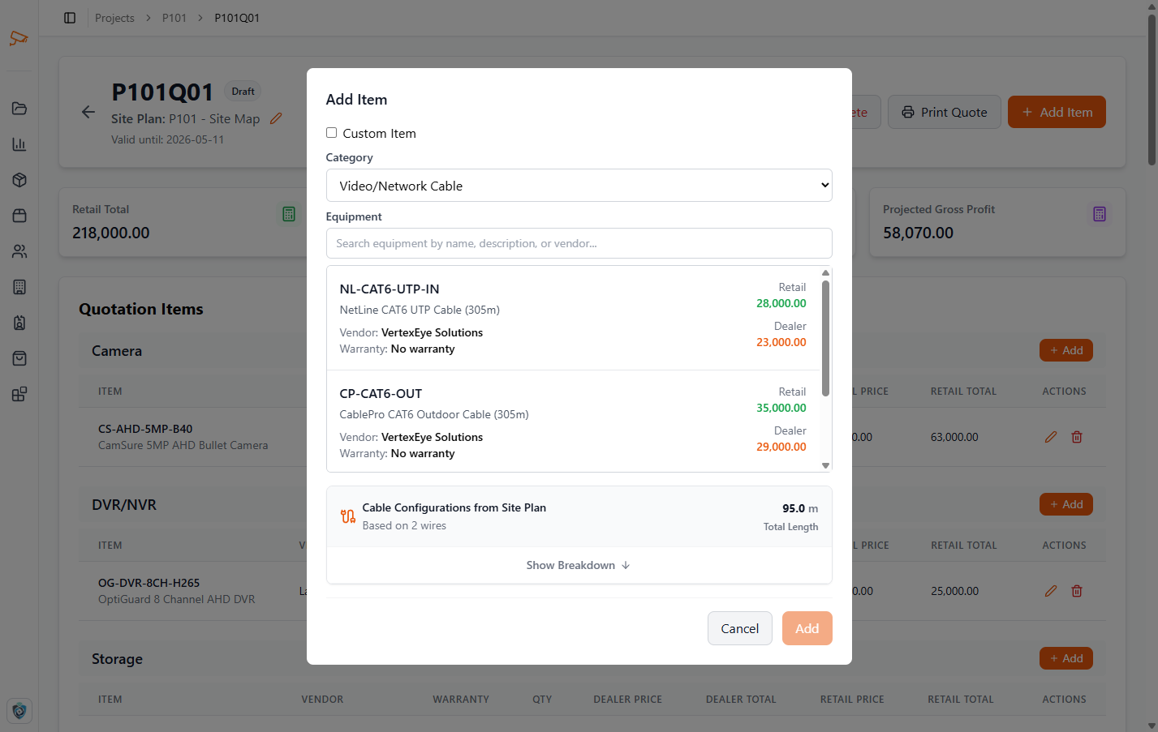This screenshot has height=732, width=1158.
Task: Toggle the sidebar panel icon
Action: [x=70, y=18]
